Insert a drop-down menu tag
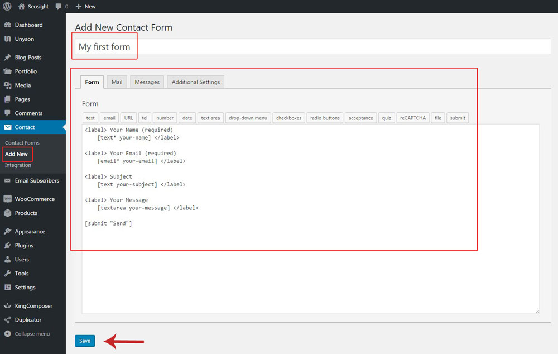This screenshot has width=558, height=354. coord(248,118)
